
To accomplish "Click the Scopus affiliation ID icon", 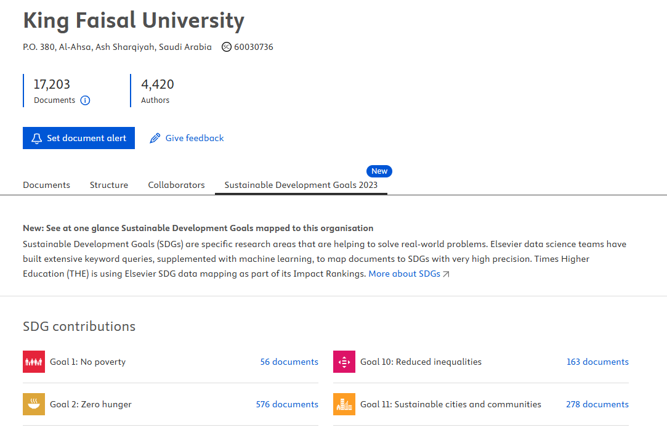I will tap(227, 47).
